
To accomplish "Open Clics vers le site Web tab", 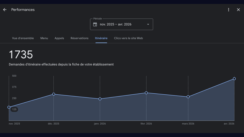I will coord(128,38).
